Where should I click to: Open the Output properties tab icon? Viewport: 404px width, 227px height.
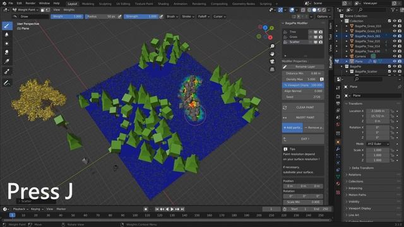(x=338, y=103)
